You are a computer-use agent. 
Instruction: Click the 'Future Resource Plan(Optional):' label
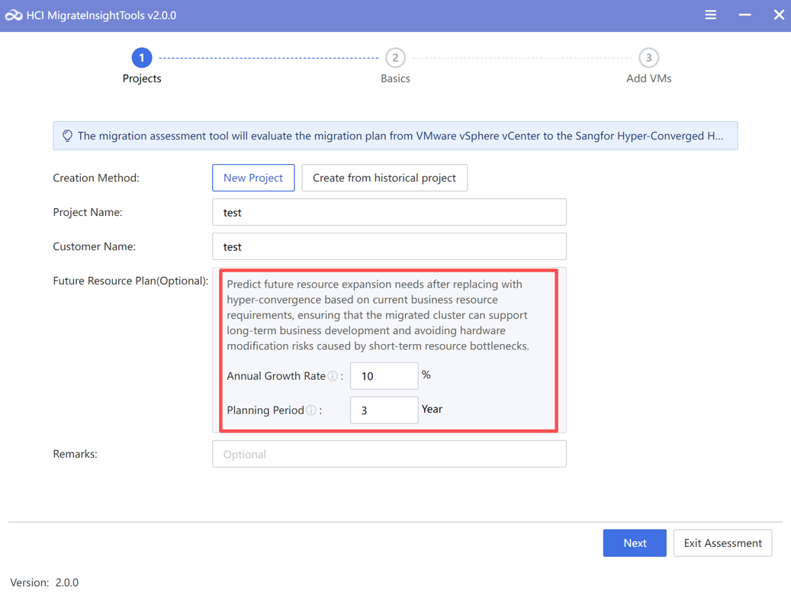click(x=130, y=281)
